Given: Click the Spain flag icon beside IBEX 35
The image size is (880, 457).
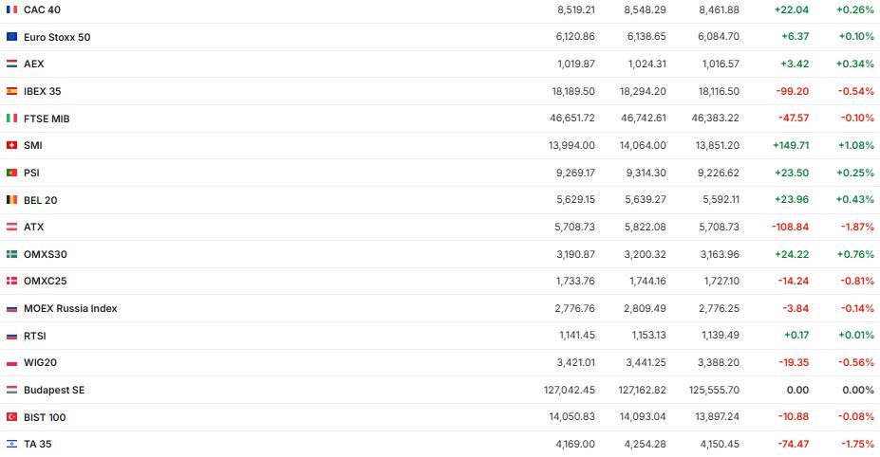Looking at the screenshot, I should [x=11, y=91].
